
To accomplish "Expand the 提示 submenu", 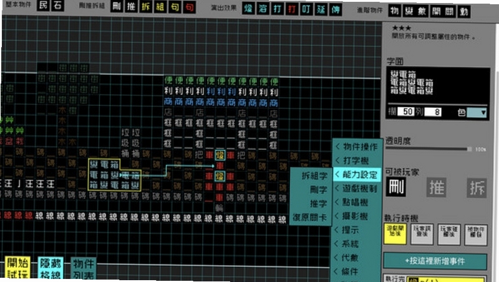I will [356, 230].
